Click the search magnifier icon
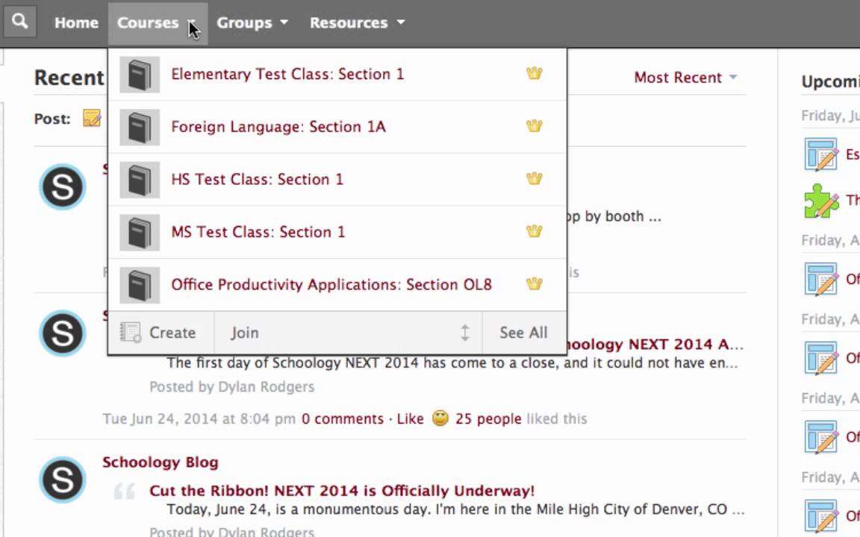860x537 pixels. (x=19, y=22)
